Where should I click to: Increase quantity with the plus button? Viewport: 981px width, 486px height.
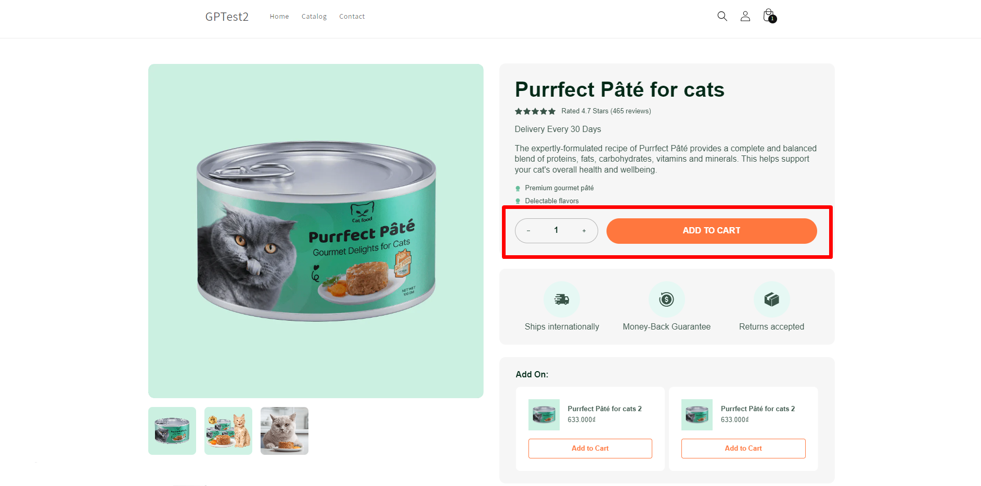point(584,230)
